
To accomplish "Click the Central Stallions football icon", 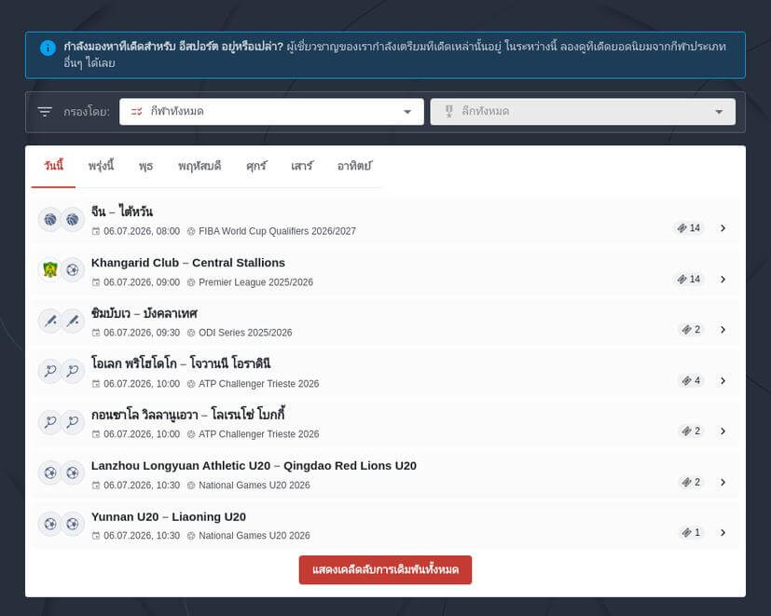I will coord(73,270).
